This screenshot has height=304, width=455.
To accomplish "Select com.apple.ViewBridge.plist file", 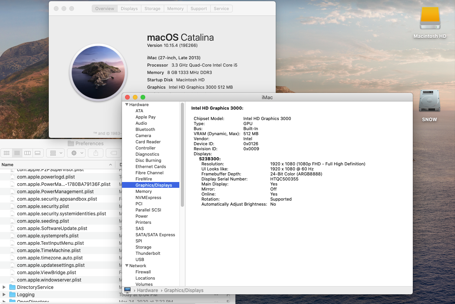I will (x=46, y=272).
